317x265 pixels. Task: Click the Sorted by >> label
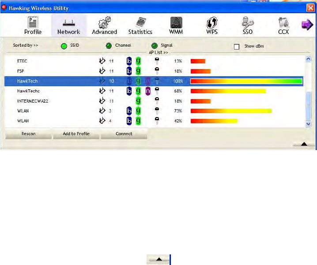pos(26,45)
